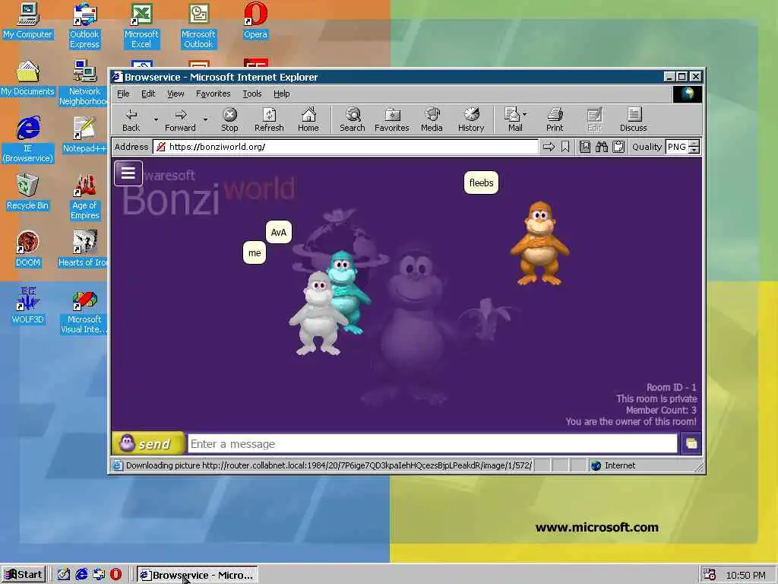Select the My Computer desktop icon
Screen dimensions: 778x584
pyautogui.click(x=28, y=21)
